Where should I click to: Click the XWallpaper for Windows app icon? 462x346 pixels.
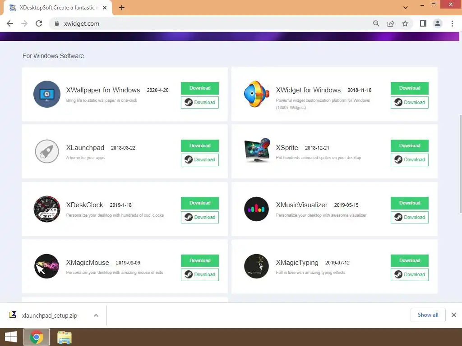point(47,94)
